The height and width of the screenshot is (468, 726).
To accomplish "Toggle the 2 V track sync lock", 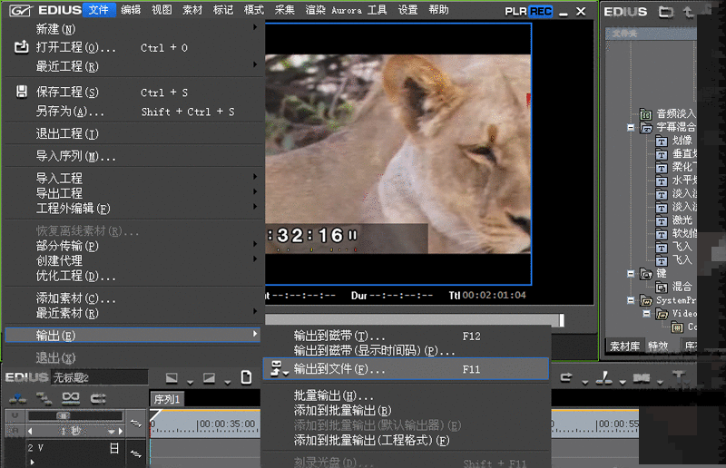I will (136, 453).
